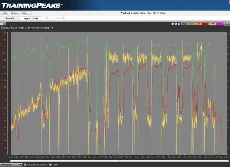Enable the Show All Data (slower) checkbox
Screen dimensions: 230x167
(25, 164)
